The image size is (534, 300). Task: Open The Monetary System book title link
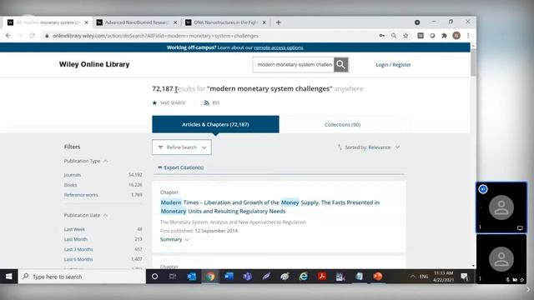[x=233, y=222]
